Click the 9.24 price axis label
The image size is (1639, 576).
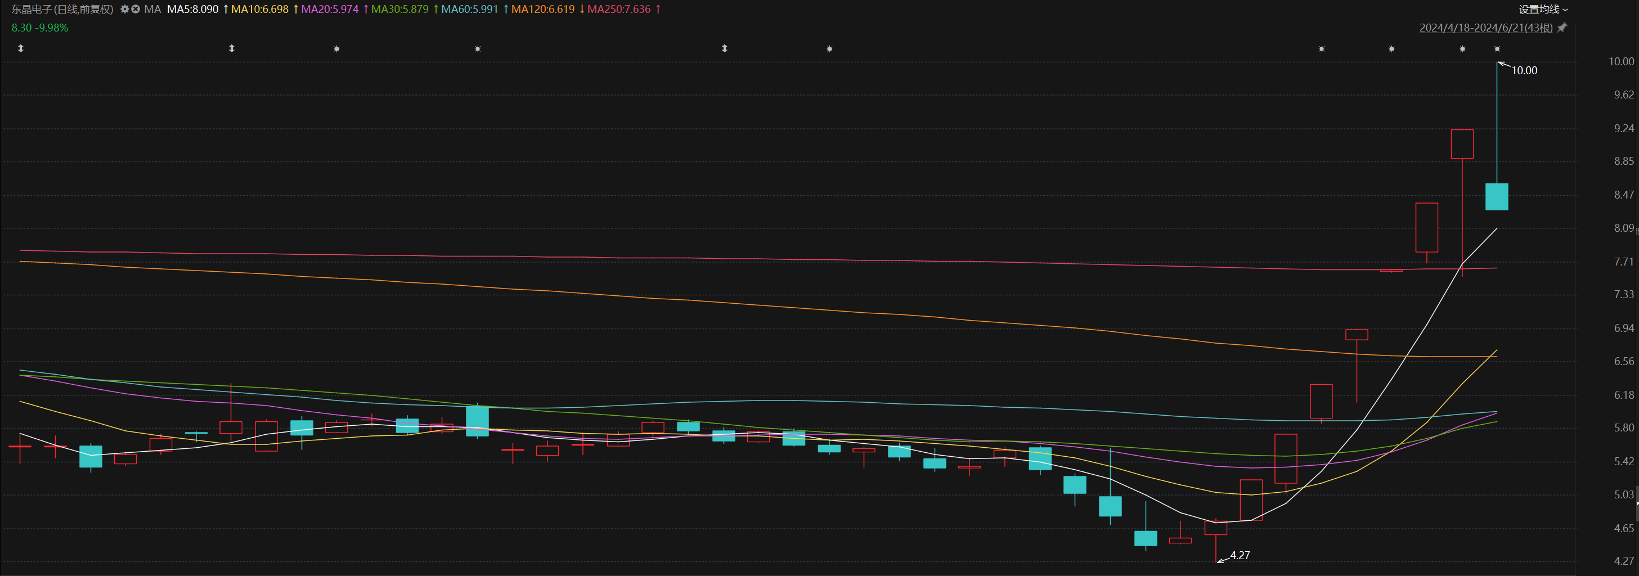pos(1624,128)
